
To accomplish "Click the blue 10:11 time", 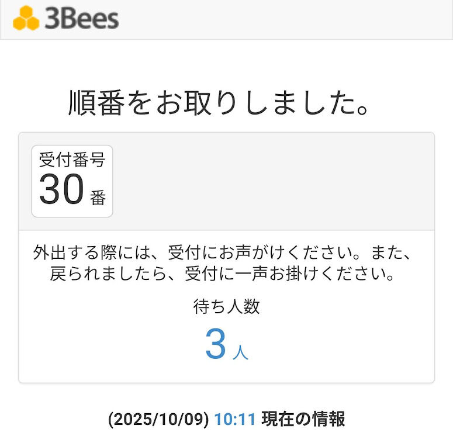I will [x=235, y=419].
